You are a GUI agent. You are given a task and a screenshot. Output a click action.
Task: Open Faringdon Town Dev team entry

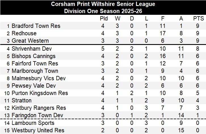click(38, 115)
